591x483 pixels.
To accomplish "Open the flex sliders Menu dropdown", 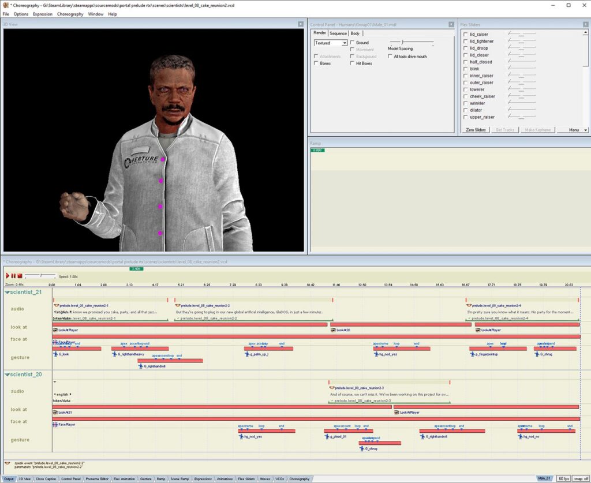I will [x=577, y=130].
